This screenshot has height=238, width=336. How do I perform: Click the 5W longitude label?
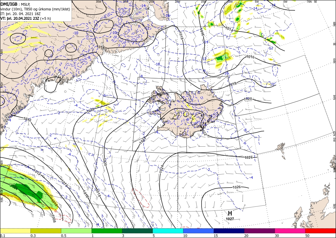[257, 2]
